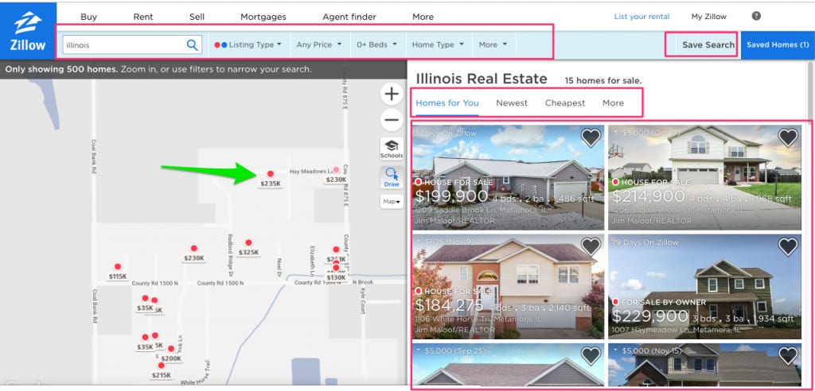815x391 pixels.
Task: Open the $184,275 house listing photo
Action: [508, 287]
